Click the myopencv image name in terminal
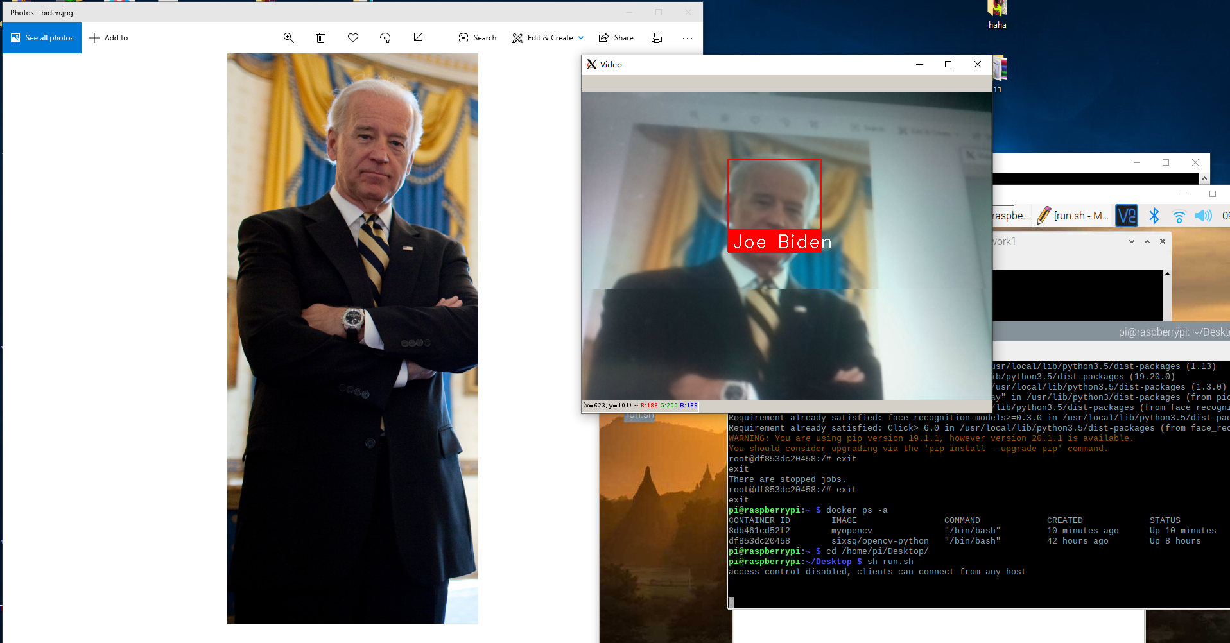Image resolution: width=1230 pixels, height=643 pixels. [x=852, y=531]
